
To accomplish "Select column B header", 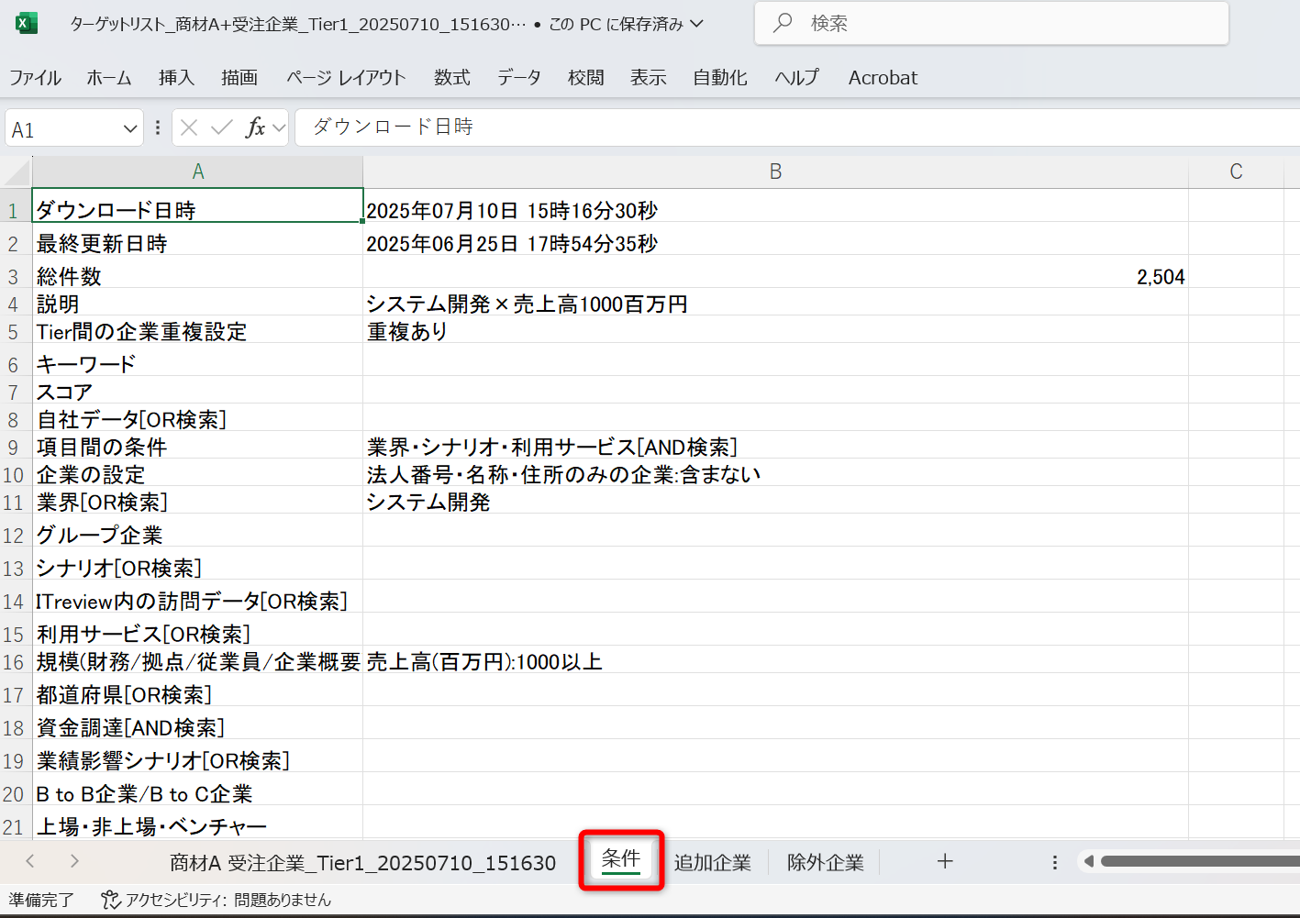I will (x=775, y=171).
